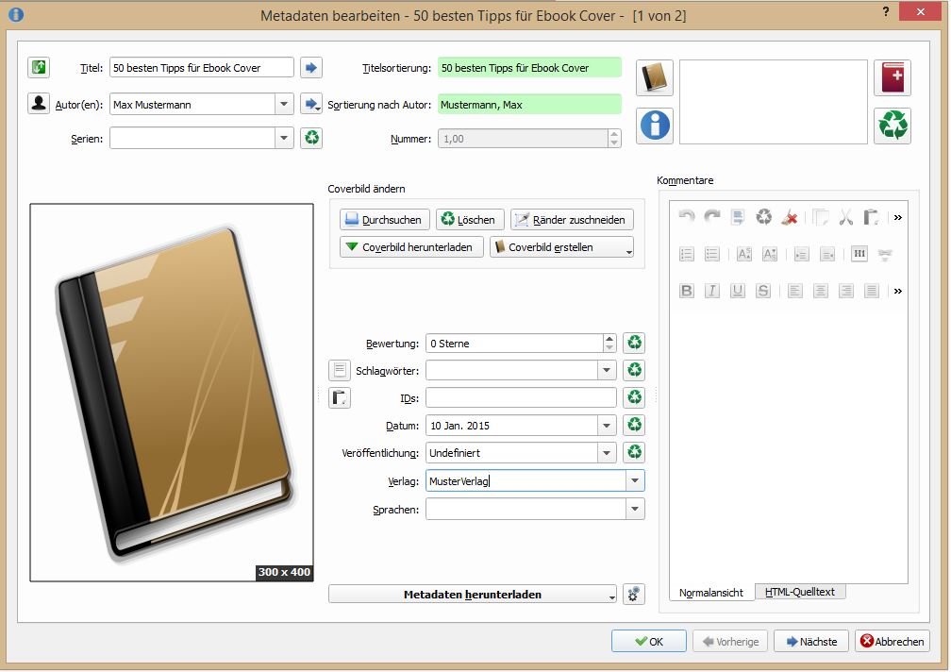This screenshot has height=672, width=951.
Task: Clear the series with the recycle icon
Action: click(311, 138)
